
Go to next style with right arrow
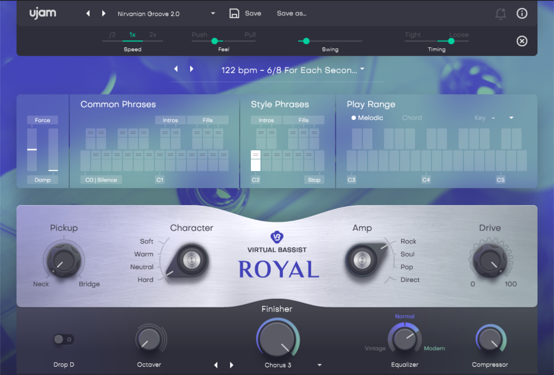191,69
